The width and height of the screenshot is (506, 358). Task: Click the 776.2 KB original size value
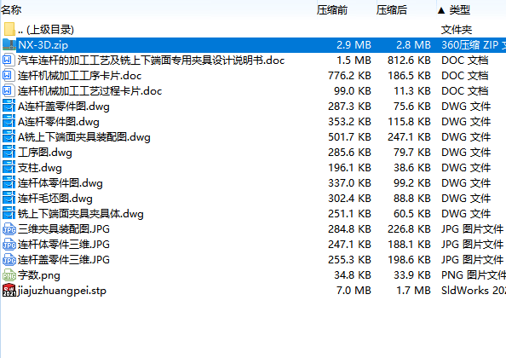click(x=349, y=76)
